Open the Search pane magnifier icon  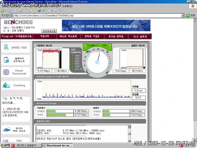pos(30,11)
